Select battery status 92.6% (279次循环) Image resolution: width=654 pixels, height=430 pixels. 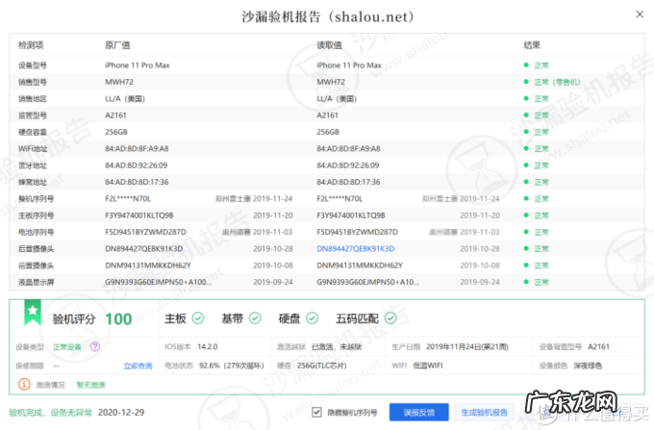pyautogui.click(x=232, y=366)
